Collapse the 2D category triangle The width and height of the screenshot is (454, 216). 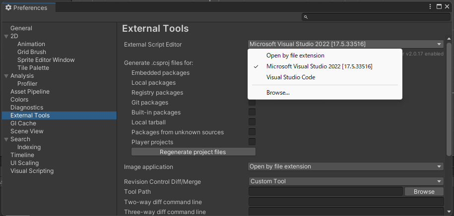tap(6, 37)
